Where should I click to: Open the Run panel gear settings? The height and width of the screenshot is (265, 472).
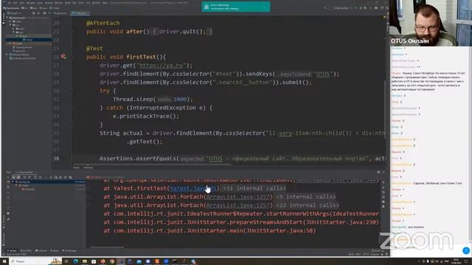pyautogui.click(x=378, y=172)
